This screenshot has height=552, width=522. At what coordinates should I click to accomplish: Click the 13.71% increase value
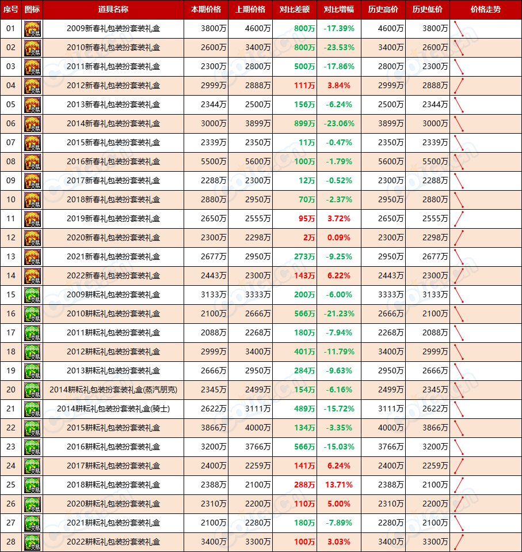[339, 485]
